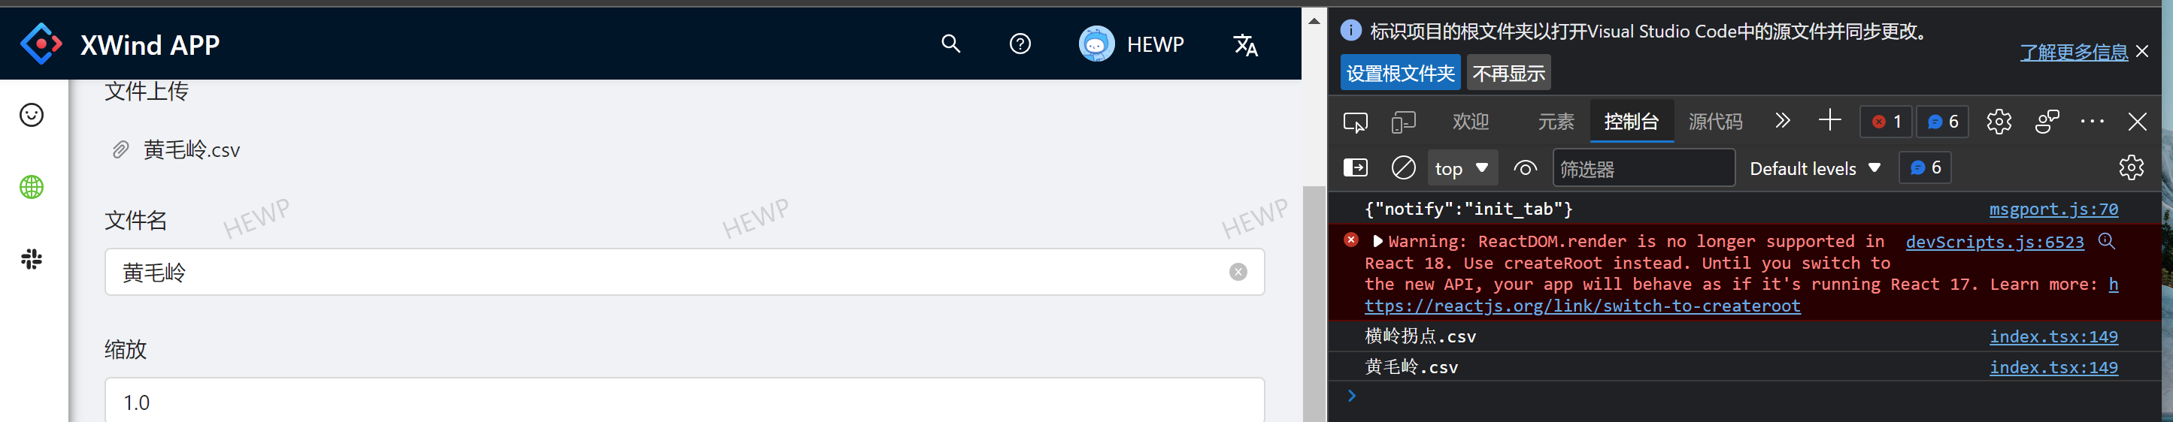Expand the Default levels dropdown

point(1814,168)
